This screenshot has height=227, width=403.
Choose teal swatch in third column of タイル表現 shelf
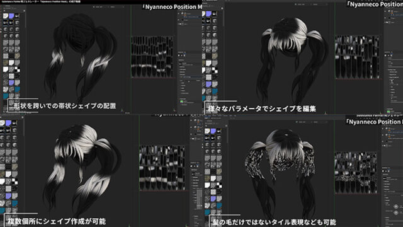(x=219, y=206)
